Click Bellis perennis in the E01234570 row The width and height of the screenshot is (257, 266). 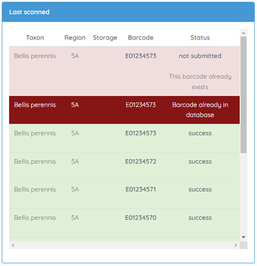coord(35,218)
